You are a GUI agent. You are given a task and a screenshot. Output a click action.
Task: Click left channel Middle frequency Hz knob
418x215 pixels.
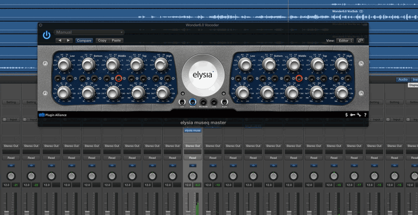click(113, 92)
